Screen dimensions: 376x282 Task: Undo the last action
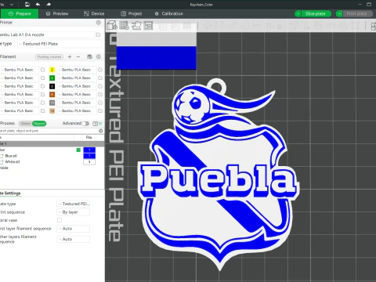(x=38, y=5)
